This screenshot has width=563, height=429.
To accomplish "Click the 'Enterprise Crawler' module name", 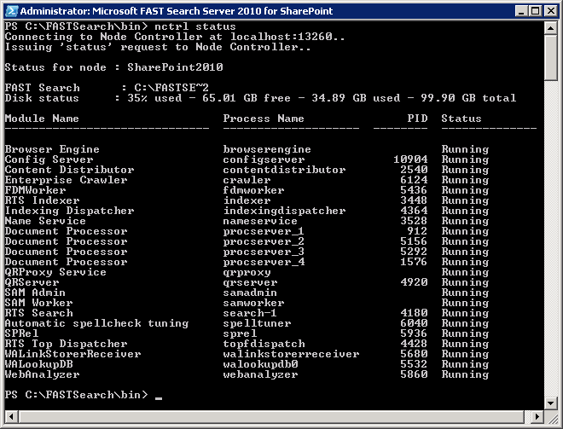I will tap(66, 180).
